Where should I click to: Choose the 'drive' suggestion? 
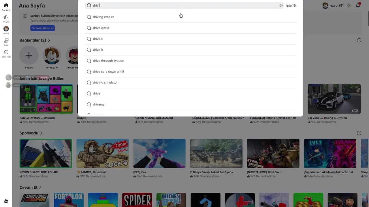(x=191, y=93)
